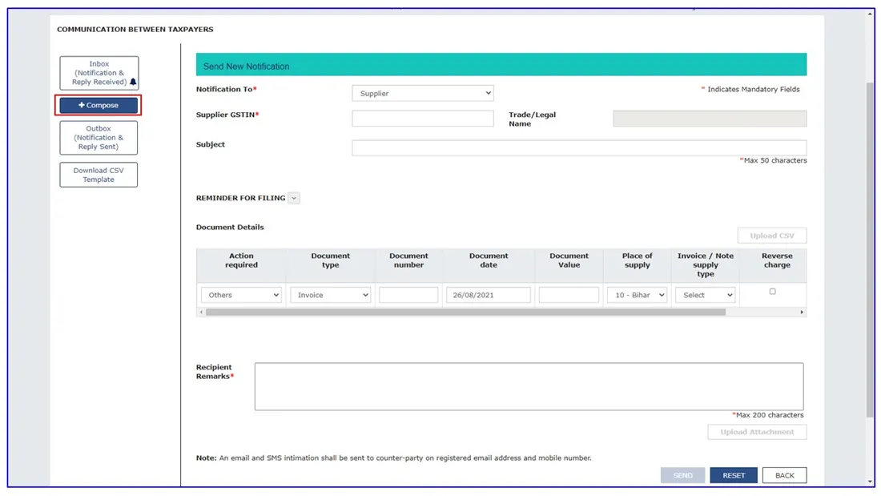Screen dimensions: 881x496
Task: Open Invoice / Note supply type dropdown
Action: coord(705,295)
